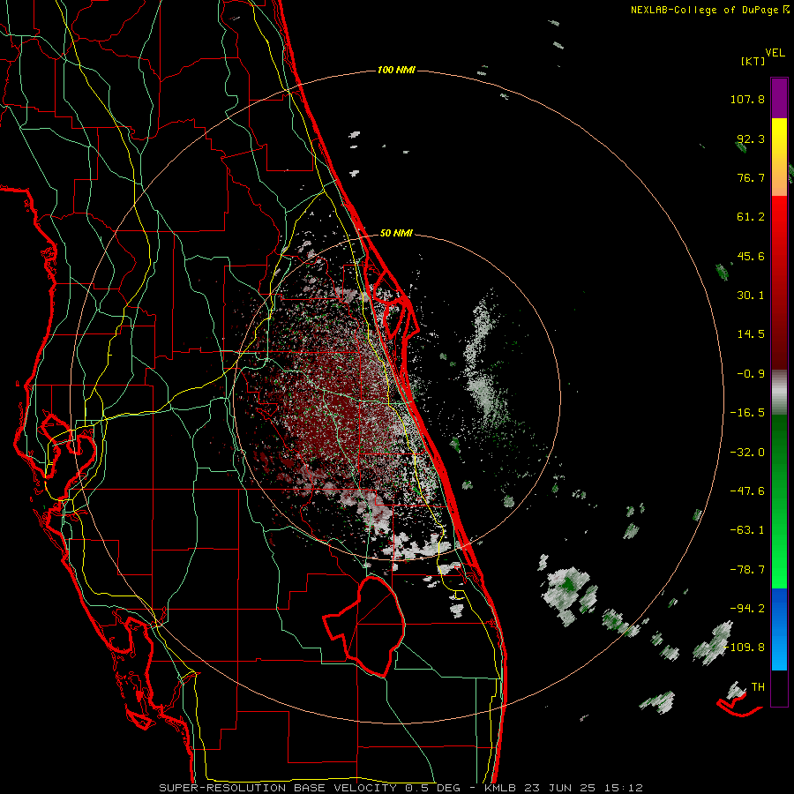The image size is (794, 794).
Task: Select the -0.9 velocity scale value
Action: (751, 374)
